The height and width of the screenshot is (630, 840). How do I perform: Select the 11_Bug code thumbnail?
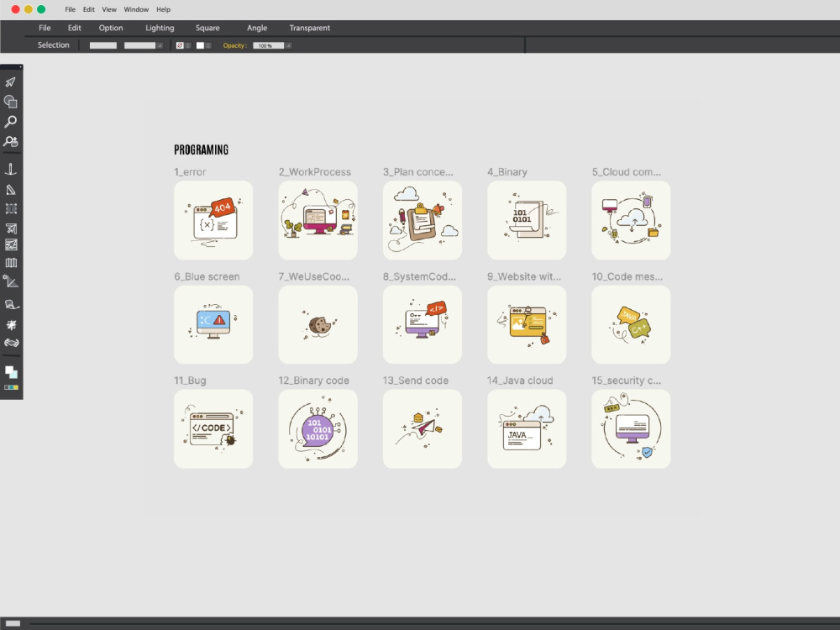[x=213, y=429]
